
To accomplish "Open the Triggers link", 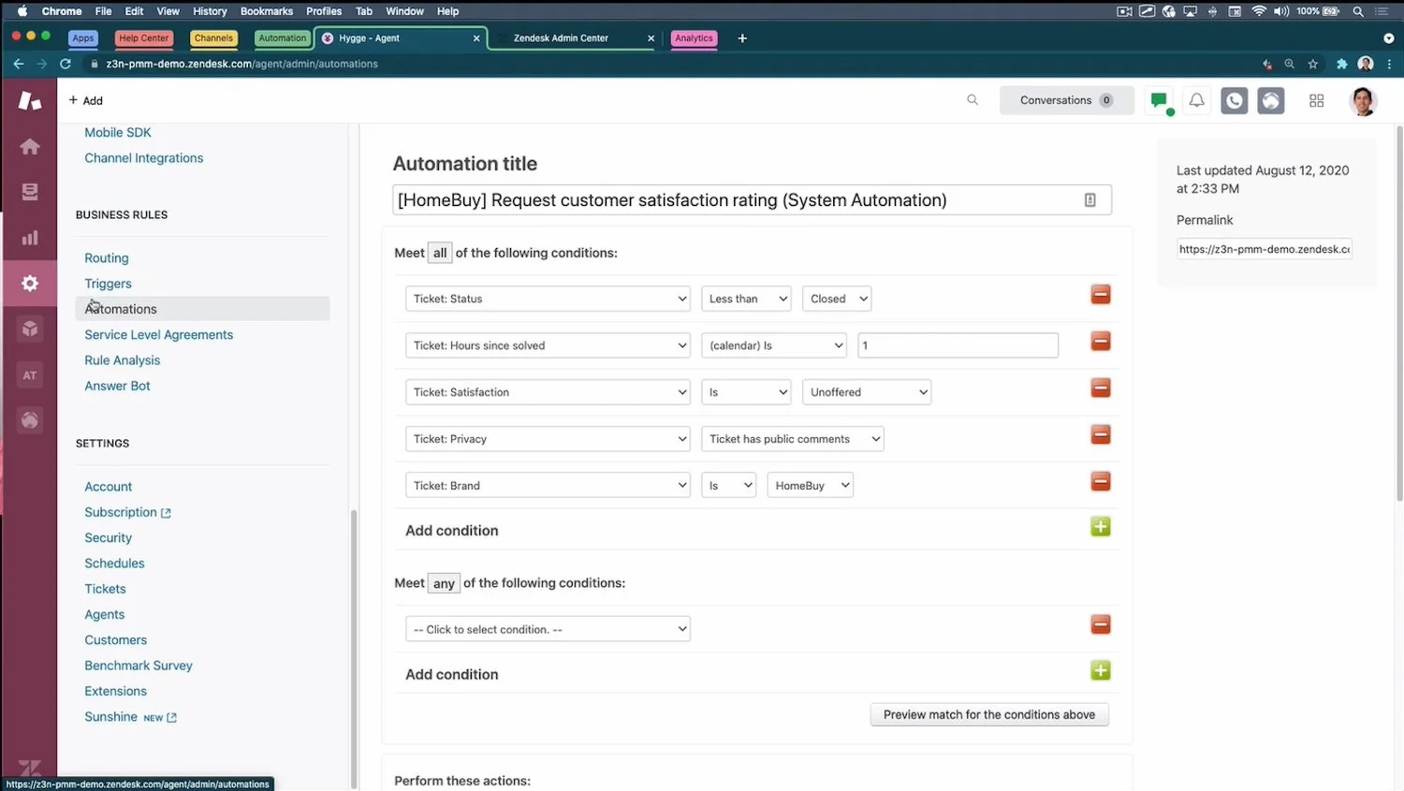I will click(x=108, y=284).
